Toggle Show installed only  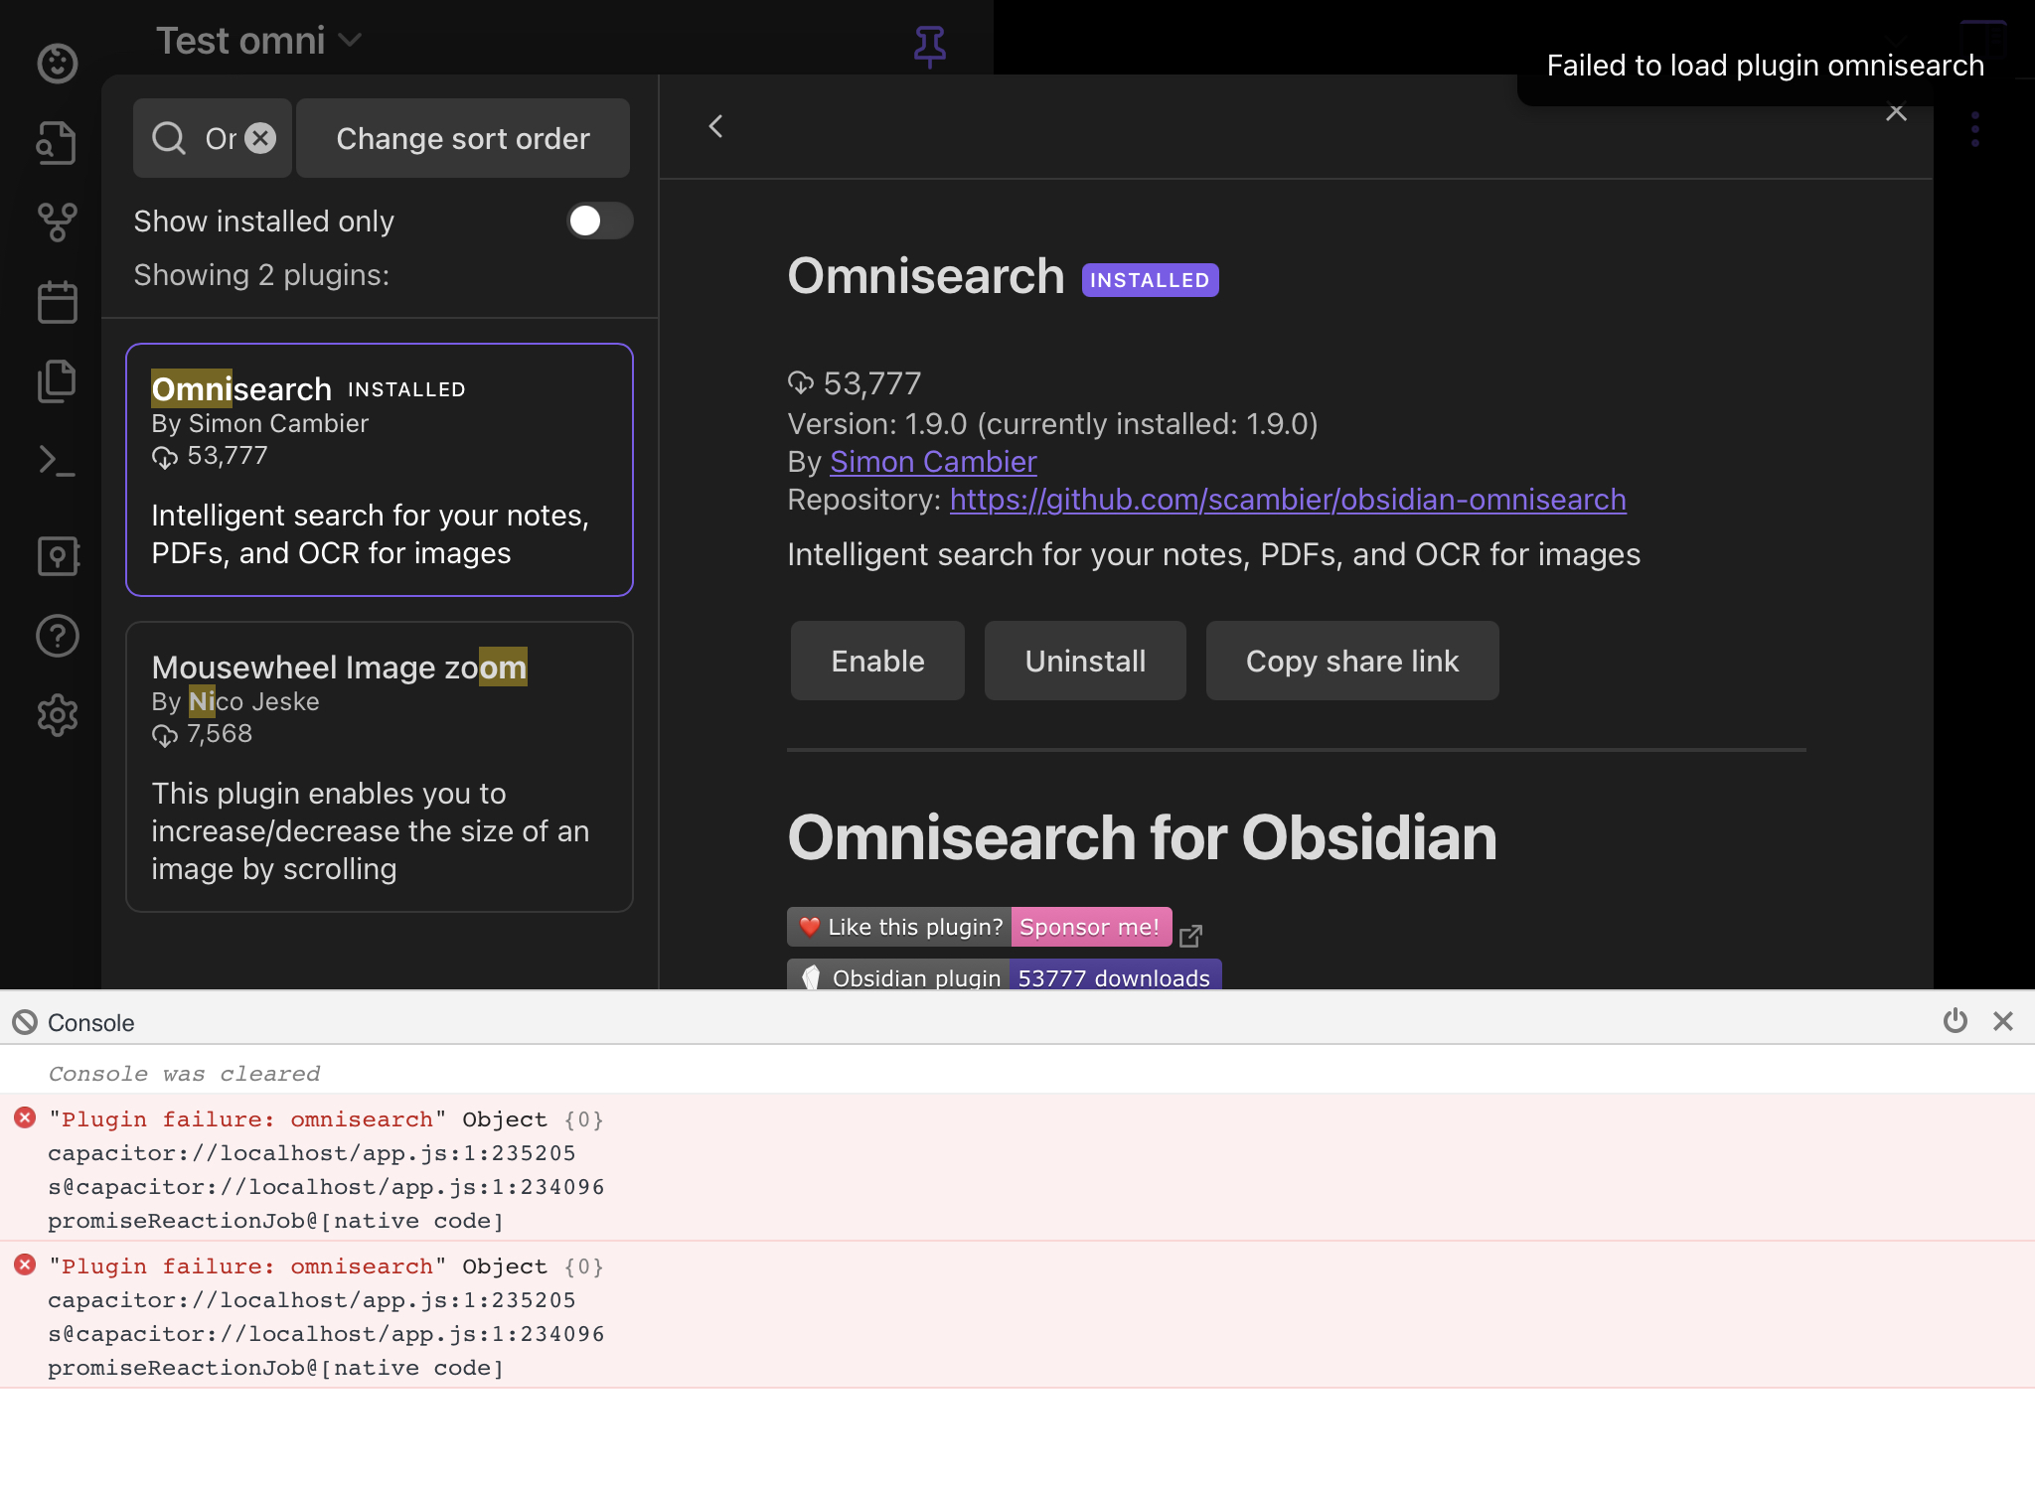coord(599,221)
